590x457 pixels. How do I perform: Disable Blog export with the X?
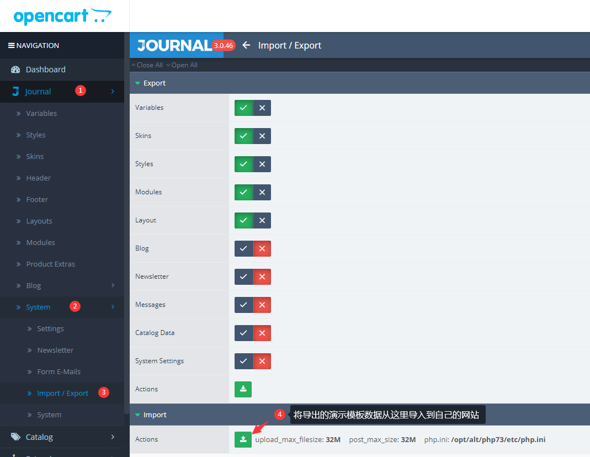click(x=262, y=248)
